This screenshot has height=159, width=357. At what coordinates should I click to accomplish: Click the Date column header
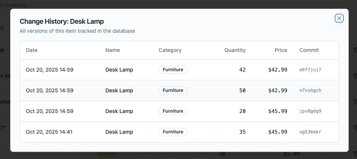tap(32, 50)
